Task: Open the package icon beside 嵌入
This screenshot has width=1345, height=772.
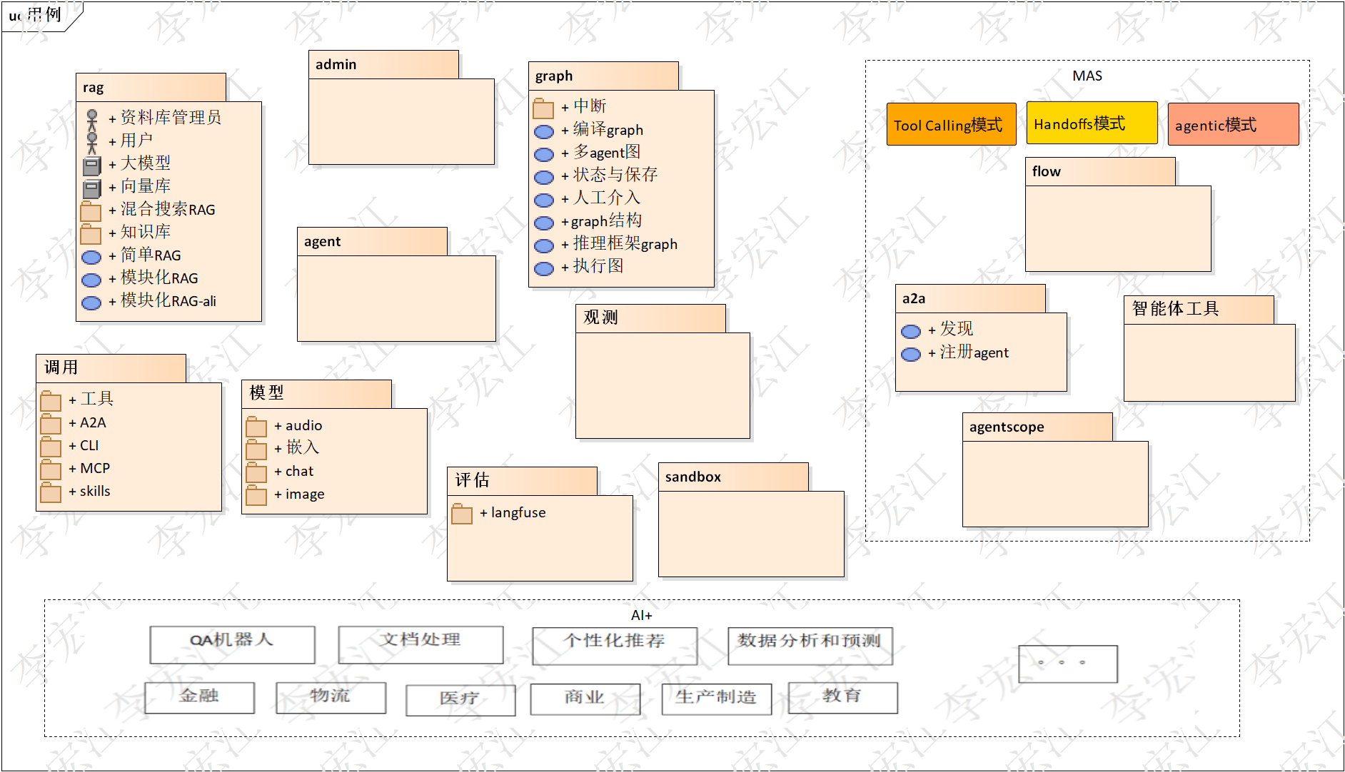Action: click(256, 450)
